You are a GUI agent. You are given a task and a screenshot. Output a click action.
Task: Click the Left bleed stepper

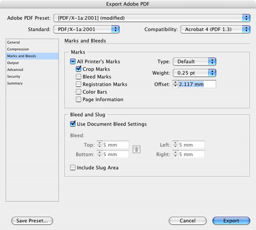pyautogui.click(x=175, y=145)
